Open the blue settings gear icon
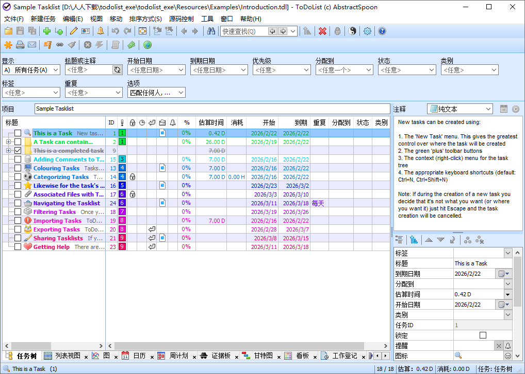The width and height of the screenshot is (525, 374). click(367, 31)
